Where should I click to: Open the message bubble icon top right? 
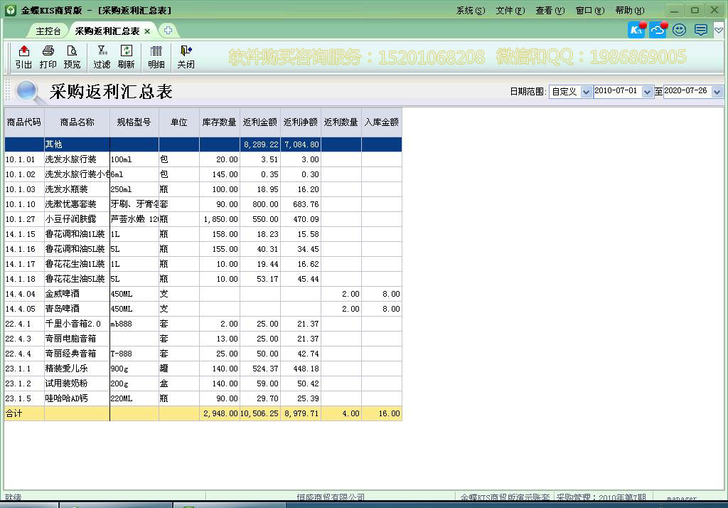coord(700,30)
